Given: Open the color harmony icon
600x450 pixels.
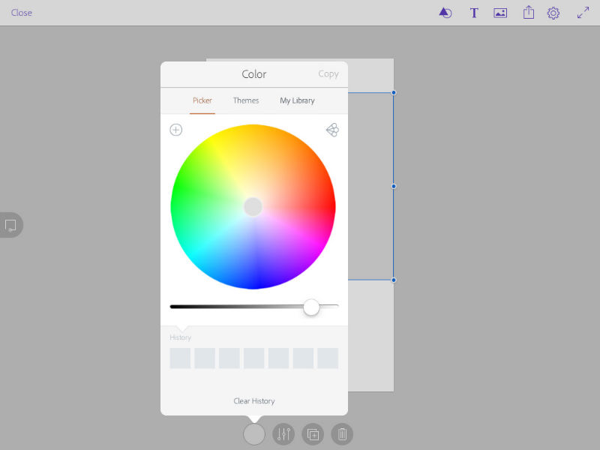Looking at the screenshot, I should 332,130.
